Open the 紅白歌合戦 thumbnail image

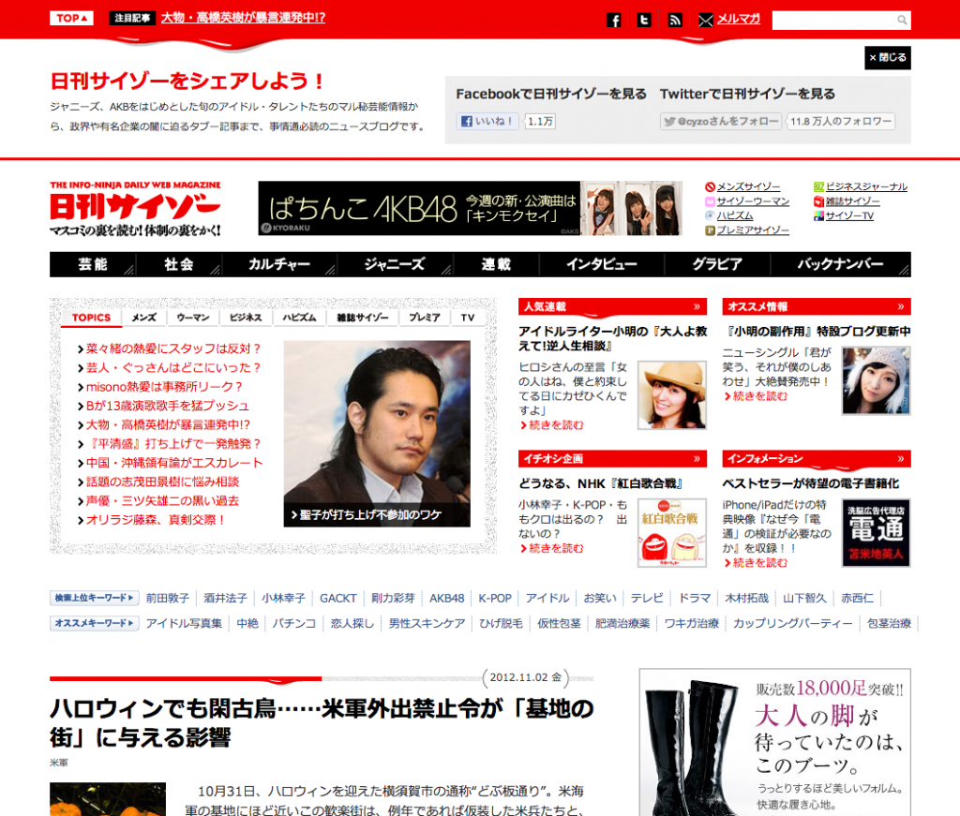(x=671, y=533)
